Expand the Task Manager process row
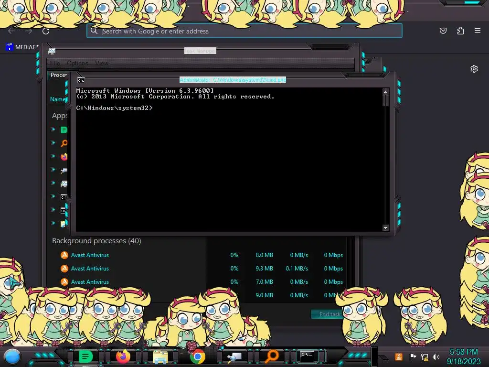This screenshot has height=367, width=489. 53,183
